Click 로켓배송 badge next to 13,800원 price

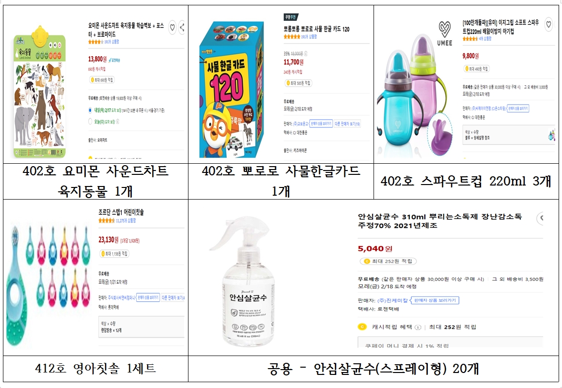(x=115, y=60)
